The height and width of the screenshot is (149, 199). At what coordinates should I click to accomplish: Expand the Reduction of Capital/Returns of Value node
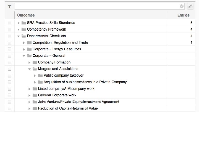[x=29, y=108]
